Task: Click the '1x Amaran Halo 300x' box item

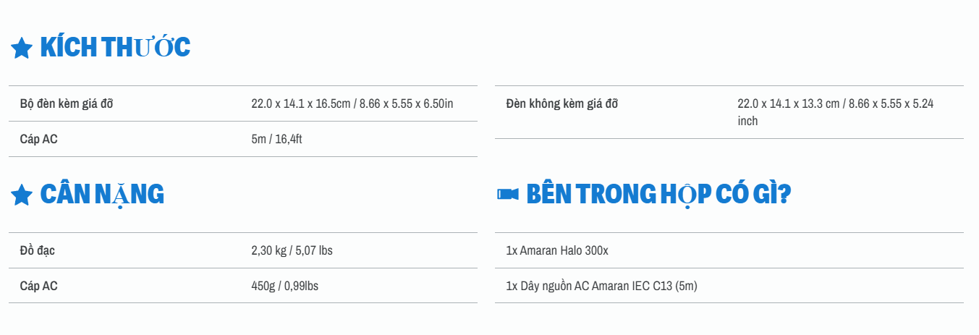Action: (x=557, y=250)
